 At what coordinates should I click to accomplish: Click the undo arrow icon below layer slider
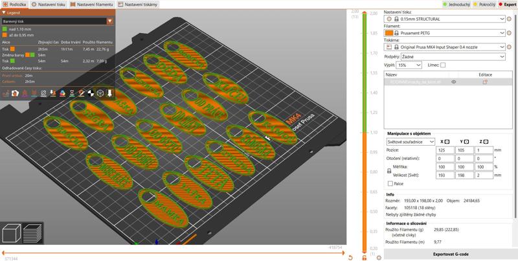tap(350, 258)
